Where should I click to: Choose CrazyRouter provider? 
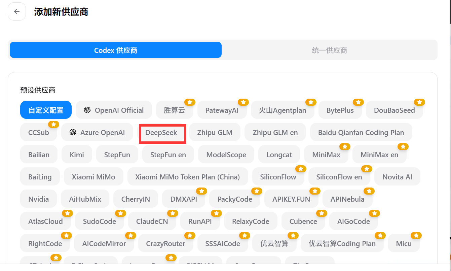[166, 243]
